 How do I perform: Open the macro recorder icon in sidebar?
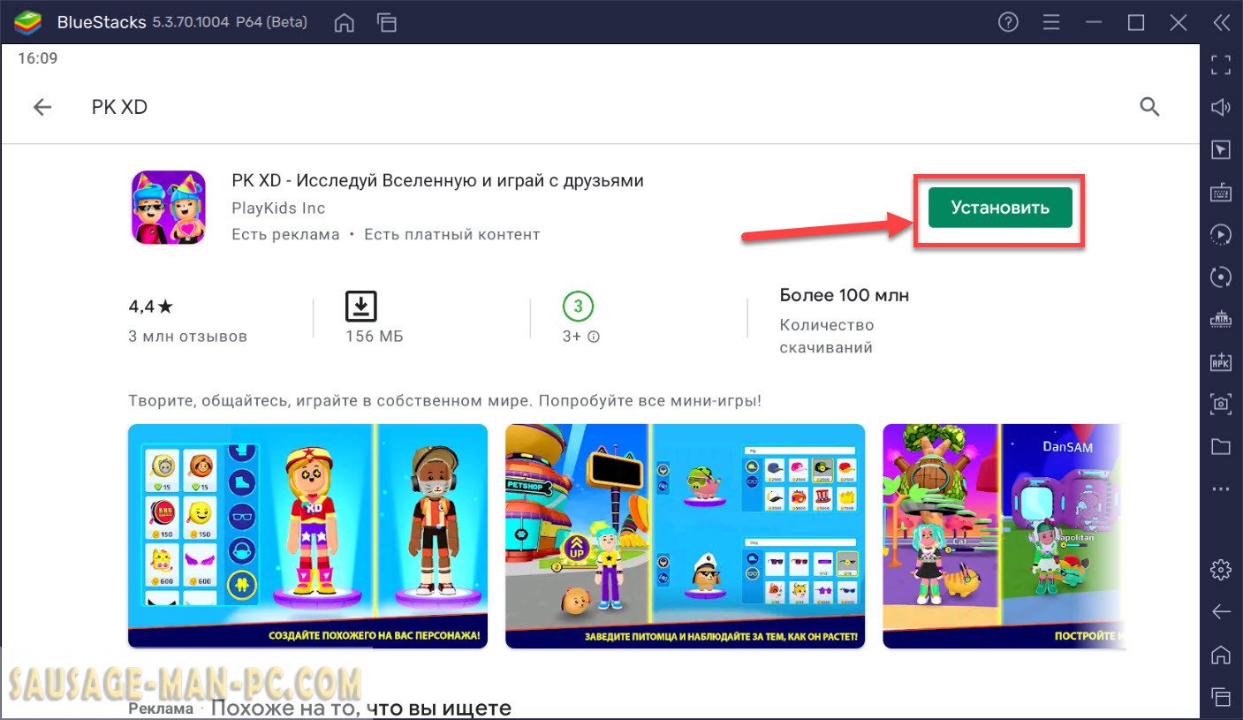click(x=1221, y=234)
